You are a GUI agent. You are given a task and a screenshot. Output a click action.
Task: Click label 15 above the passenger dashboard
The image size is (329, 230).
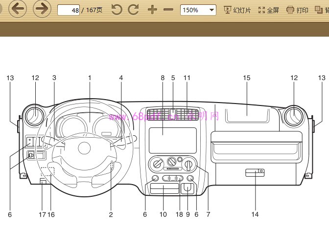(247, 78)
